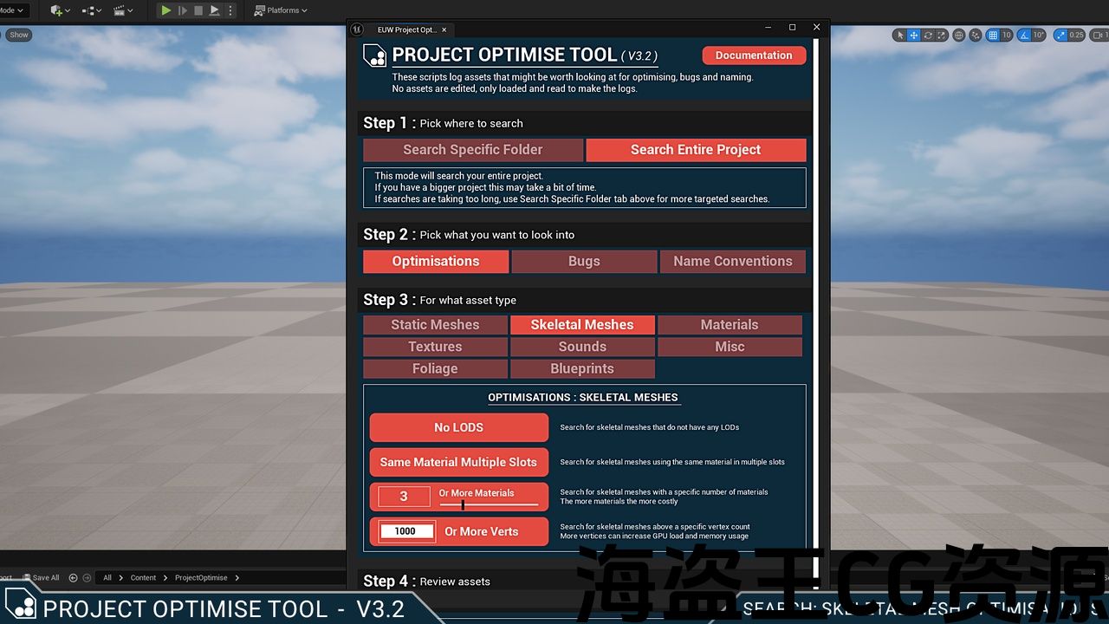Open the Platforms dropdown
The width and height of the screenshot is (1109, 624).
point(282,10)
